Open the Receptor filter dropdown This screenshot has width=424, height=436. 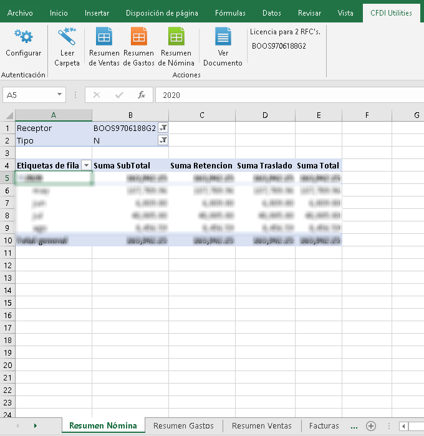click(x=163, y=128)
